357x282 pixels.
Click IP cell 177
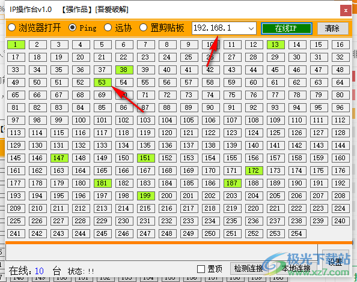point(16,183)
